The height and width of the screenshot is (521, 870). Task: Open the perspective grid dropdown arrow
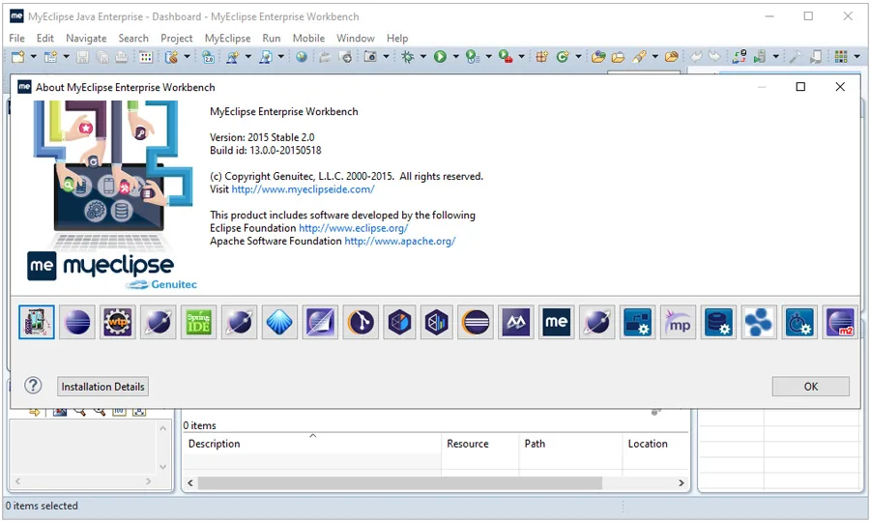857,57
